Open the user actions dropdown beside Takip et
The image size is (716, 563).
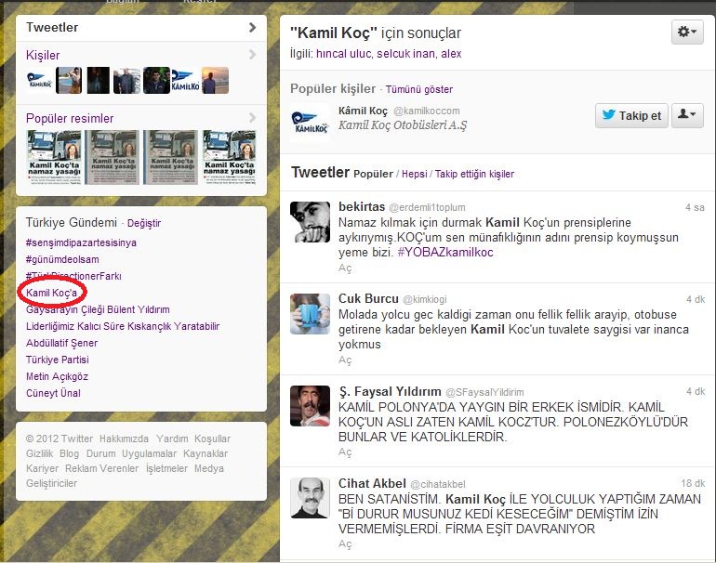point(687,115)
